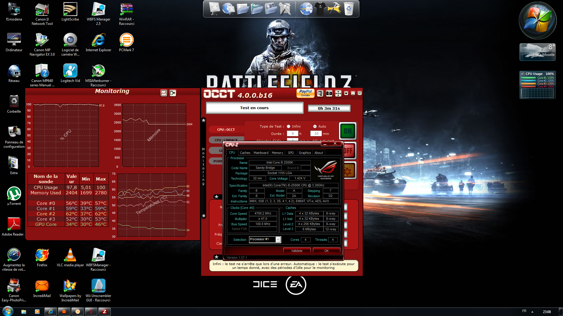Select the Infini test type radio

point(289,126)
